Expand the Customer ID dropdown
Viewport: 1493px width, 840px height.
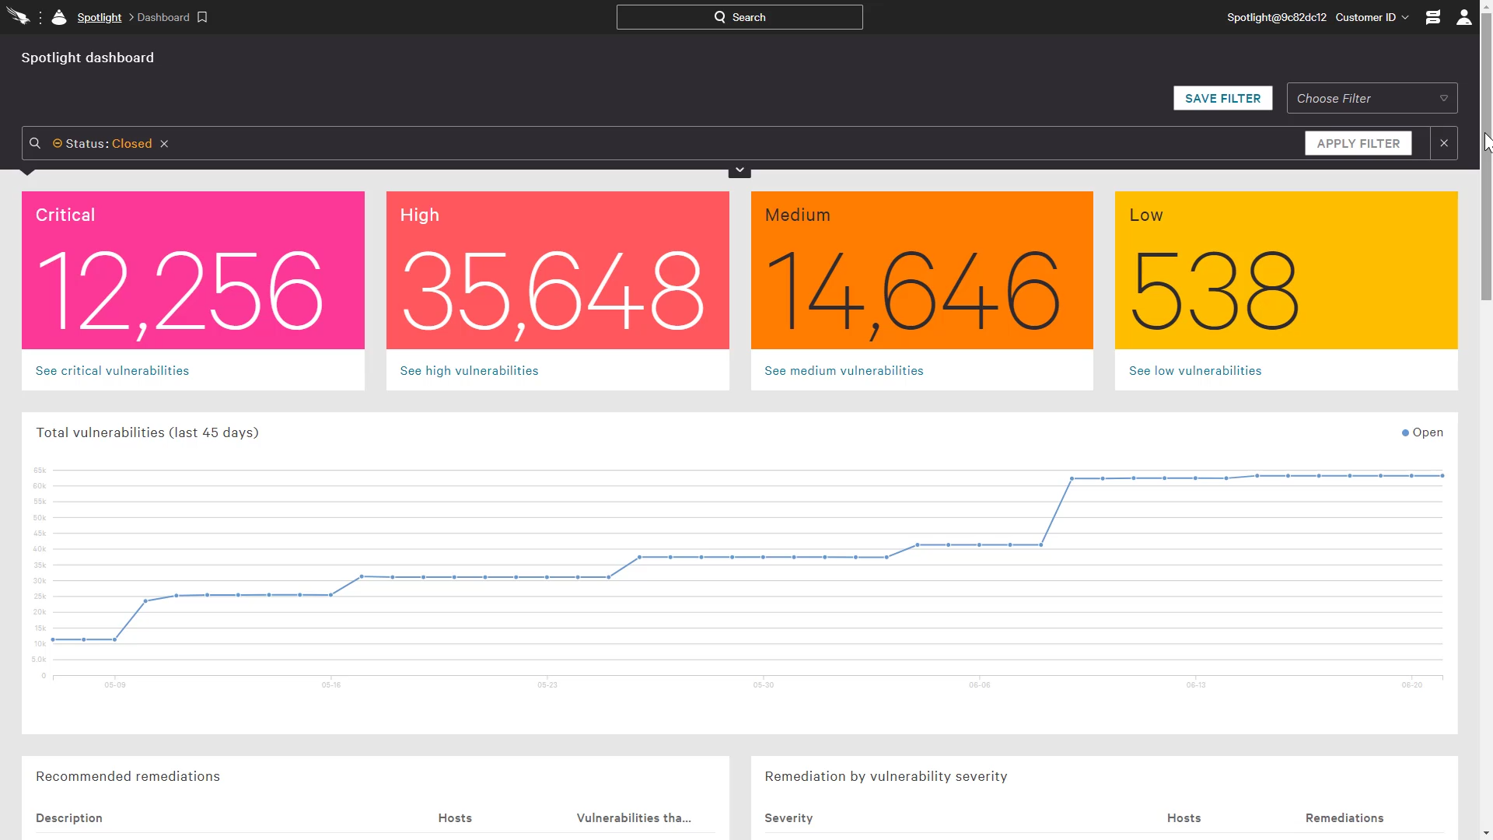[1372, 17]
